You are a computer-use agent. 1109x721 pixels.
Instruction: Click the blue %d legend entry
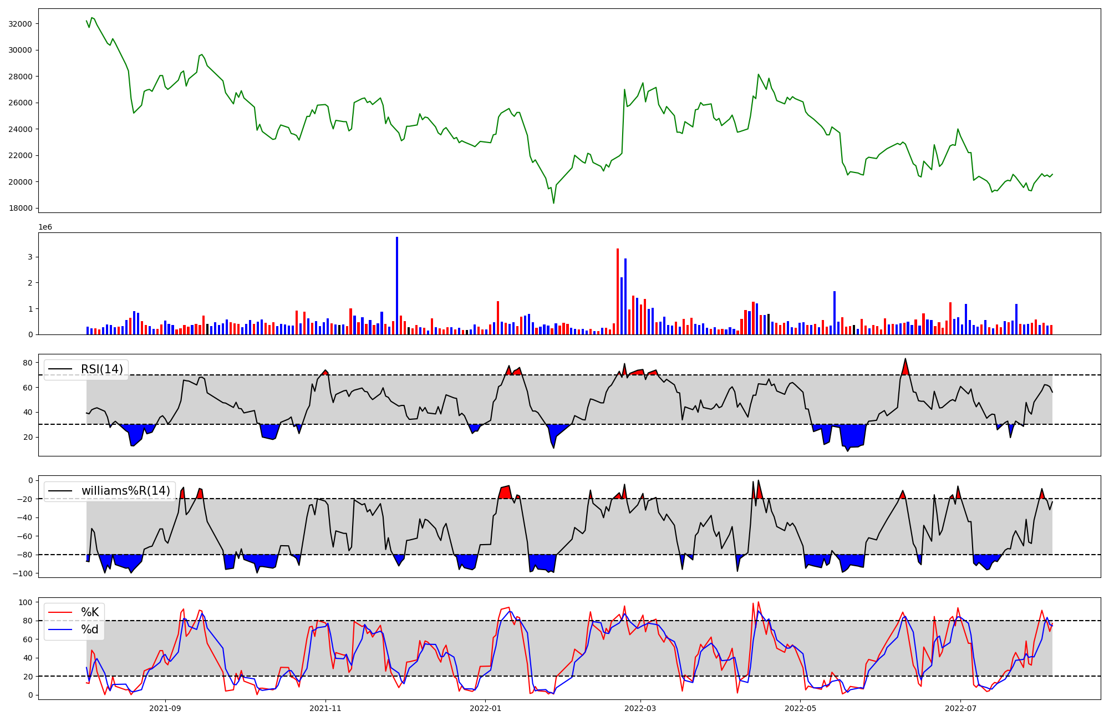[x=90, y=629]
